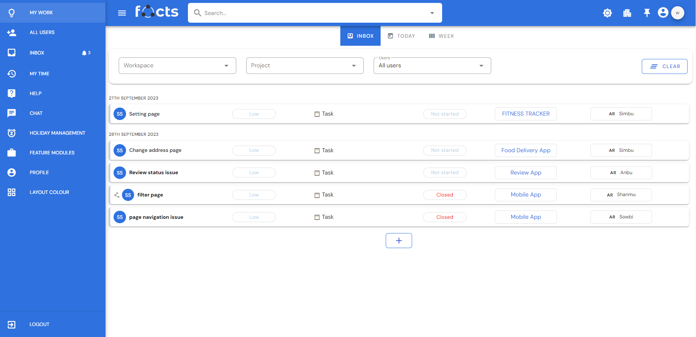This screenshot has width=696, height=337.
Task: Switch to the Week tab
Action: tap(441, 36)
